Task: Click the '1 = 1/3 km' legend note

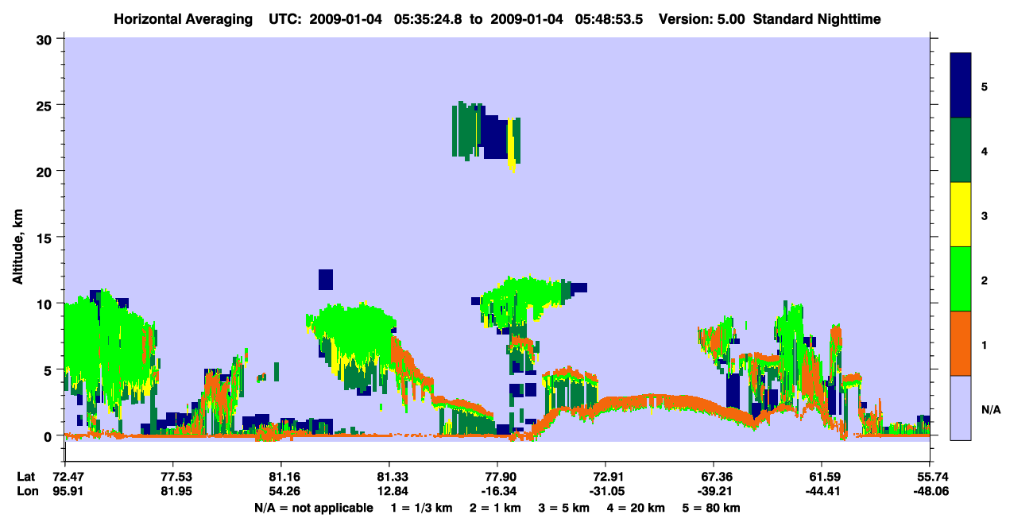Action: (421, 508)
